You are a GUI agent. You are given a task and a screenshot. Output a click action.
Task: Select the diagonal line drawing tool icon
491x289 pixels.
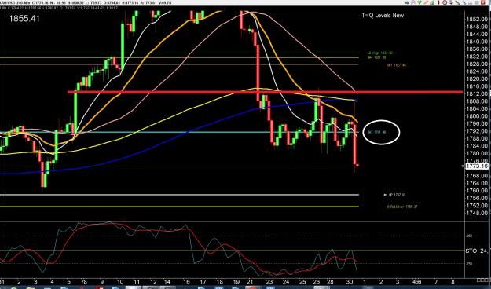click(457, 2)
